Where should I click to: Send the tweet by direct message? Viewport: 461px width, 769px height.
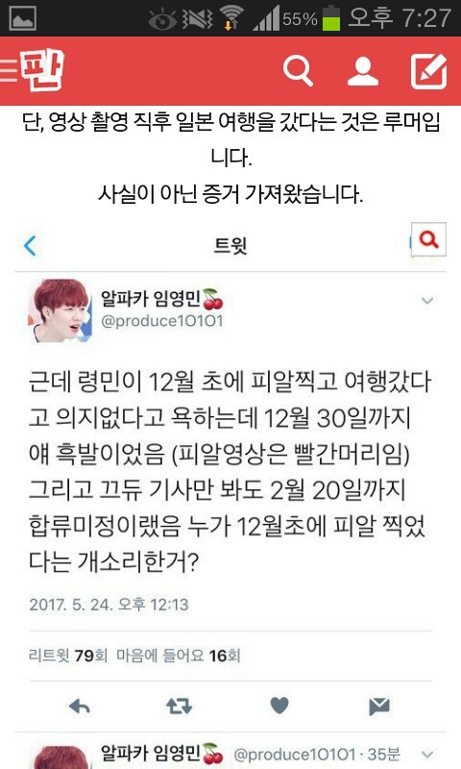[378, 707]
